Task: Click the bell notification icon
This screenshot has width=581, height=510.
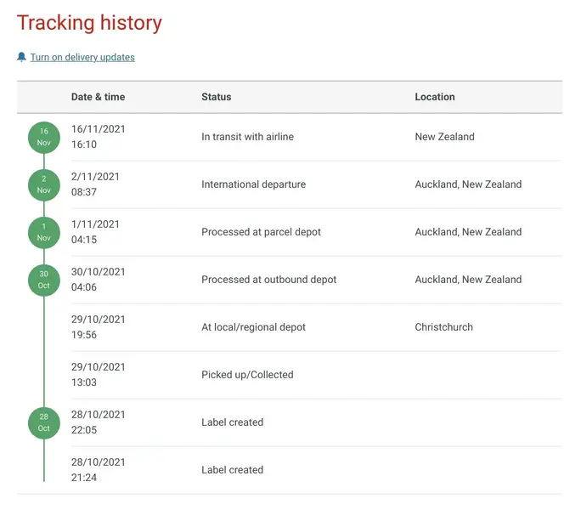Action: tap(21, 57)
